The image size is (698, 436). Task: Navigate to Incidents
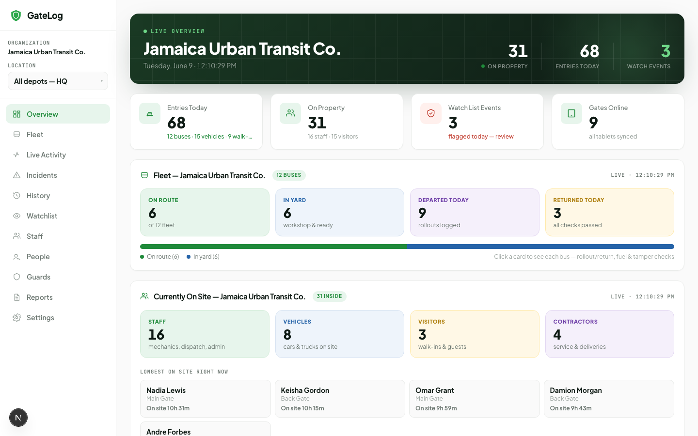pos(58,175)
